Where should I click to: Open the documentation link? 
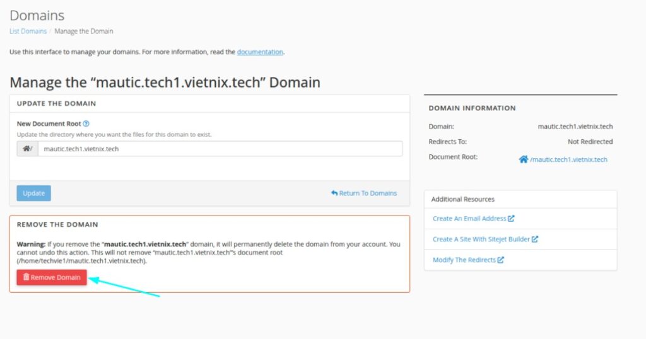point(260,52)
